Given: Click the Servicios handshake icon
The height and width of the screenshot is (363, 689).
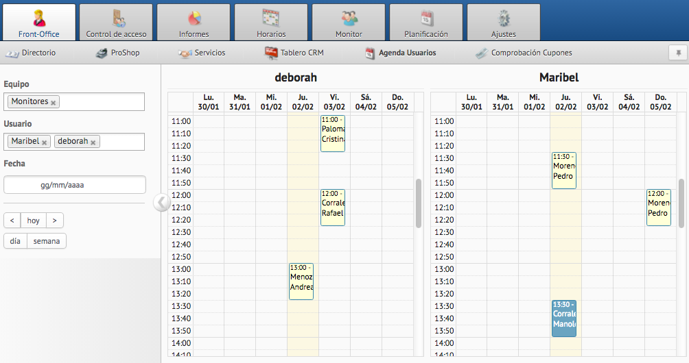Looking at the screenshot, I should click(x=185, y=53).
